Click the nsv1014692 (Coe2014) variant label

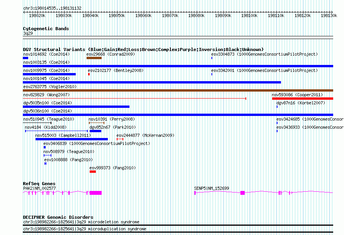(x=46, y=54)
